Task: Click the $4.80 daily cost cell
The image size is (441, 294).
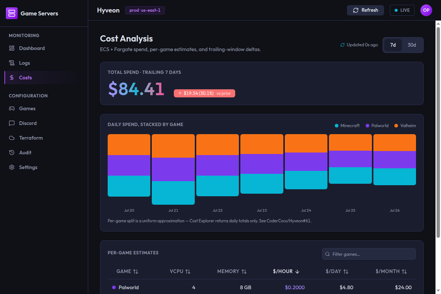Action: pos(347,287)
